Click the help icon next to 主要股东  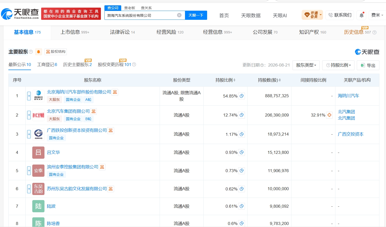click(31, 52)
